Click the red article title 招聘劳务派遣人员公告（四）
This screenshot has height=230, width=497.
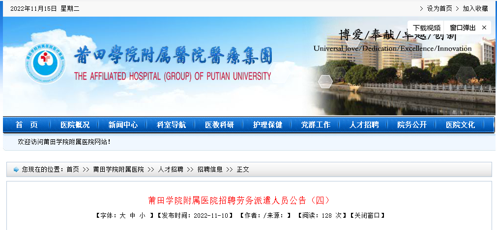[239, 200]
